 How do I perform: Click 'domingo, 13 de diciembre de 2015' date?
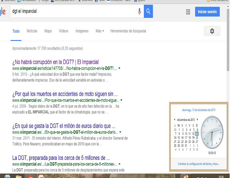198,110
